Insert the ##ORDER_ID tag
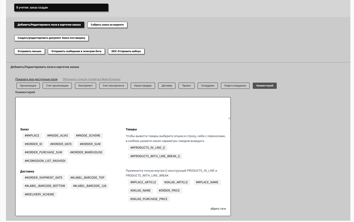This screenshot has height=222, width=354. click(33, 144)
